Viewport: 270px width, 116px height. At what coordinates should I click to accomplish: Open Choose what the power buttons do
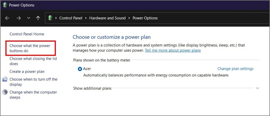point(30,48)
